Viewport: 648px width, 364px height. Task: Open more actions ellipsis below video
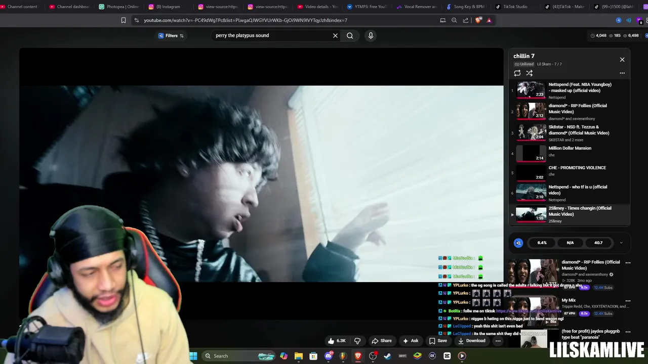tap(498, 341)
